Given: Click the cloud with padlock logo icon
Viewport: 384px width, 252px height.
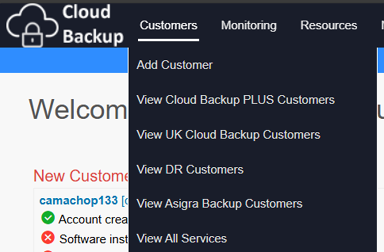Looking at the screenshot, I should coord(31,25).
